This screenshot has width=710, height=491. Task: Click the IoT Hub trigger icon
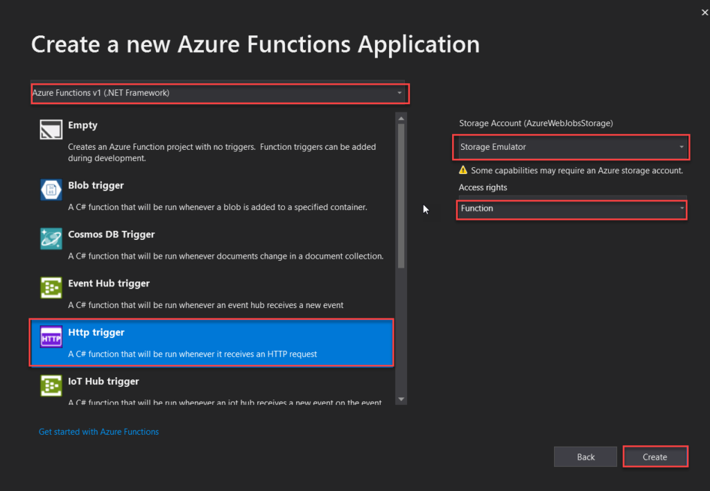point(51,386)
